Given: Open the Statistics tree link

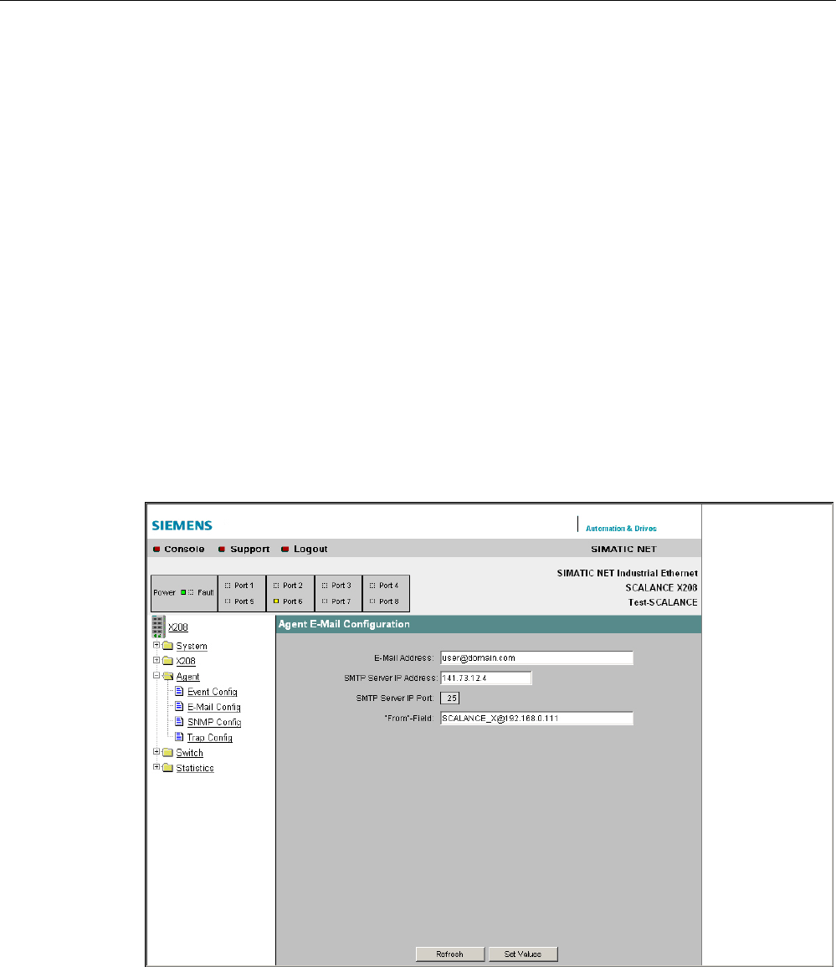Looking at the screenshot, I should [x=195, y=768].
